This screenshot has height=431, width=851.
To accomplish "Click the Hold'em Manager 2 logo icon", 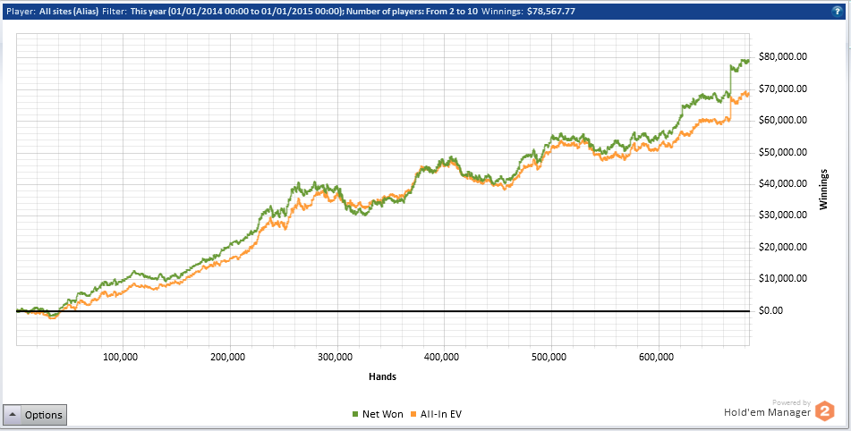I will [x=825, y=410].
